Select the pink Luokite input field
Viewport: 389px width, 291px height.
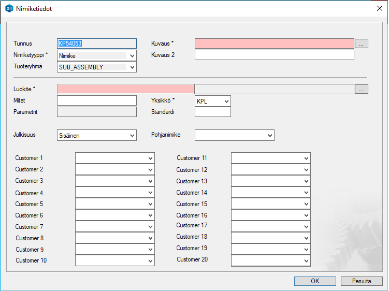[x=125, y=89]
